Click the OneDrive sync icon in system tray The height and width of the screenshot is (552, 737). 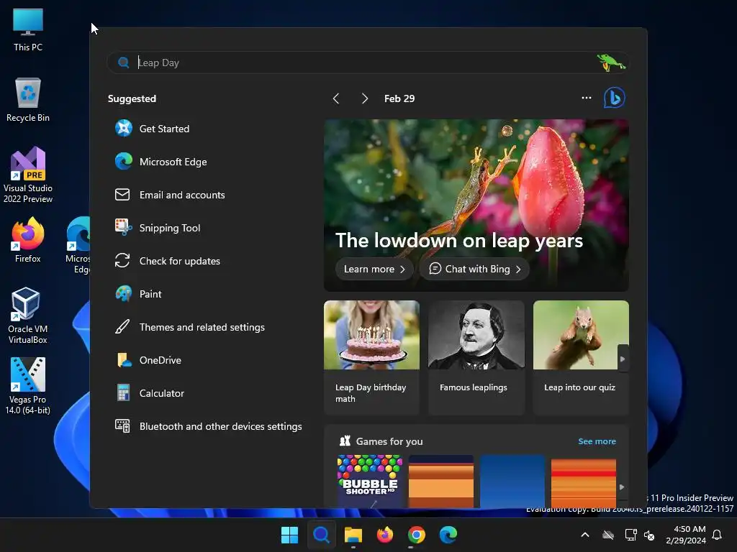(608, 535)
